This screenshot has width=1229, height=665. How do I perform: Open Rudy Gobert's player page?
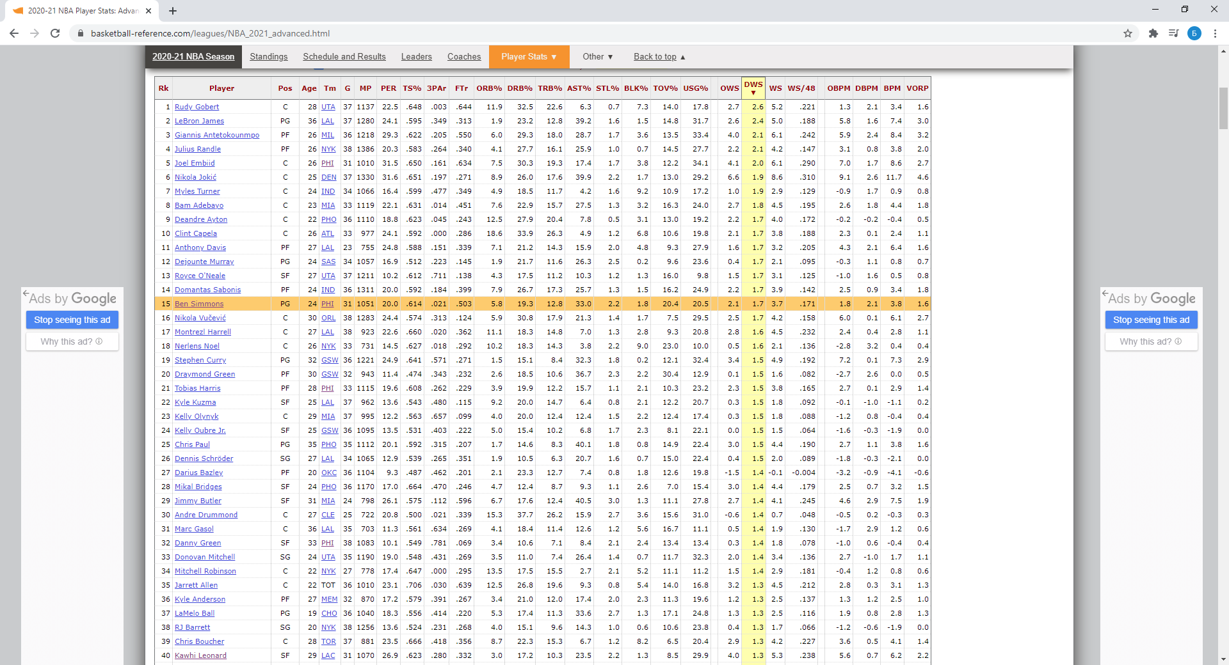tap(197, 107)
